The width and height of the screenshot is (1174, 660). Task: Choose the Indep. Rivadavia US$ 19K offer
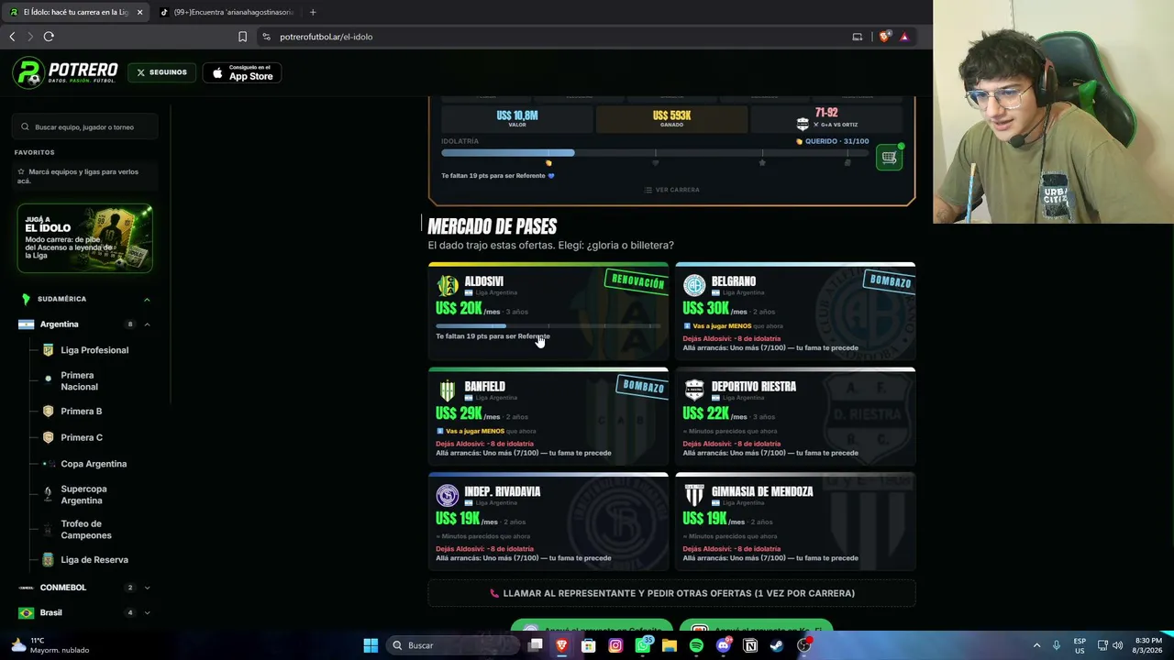(x=548, y=522)
